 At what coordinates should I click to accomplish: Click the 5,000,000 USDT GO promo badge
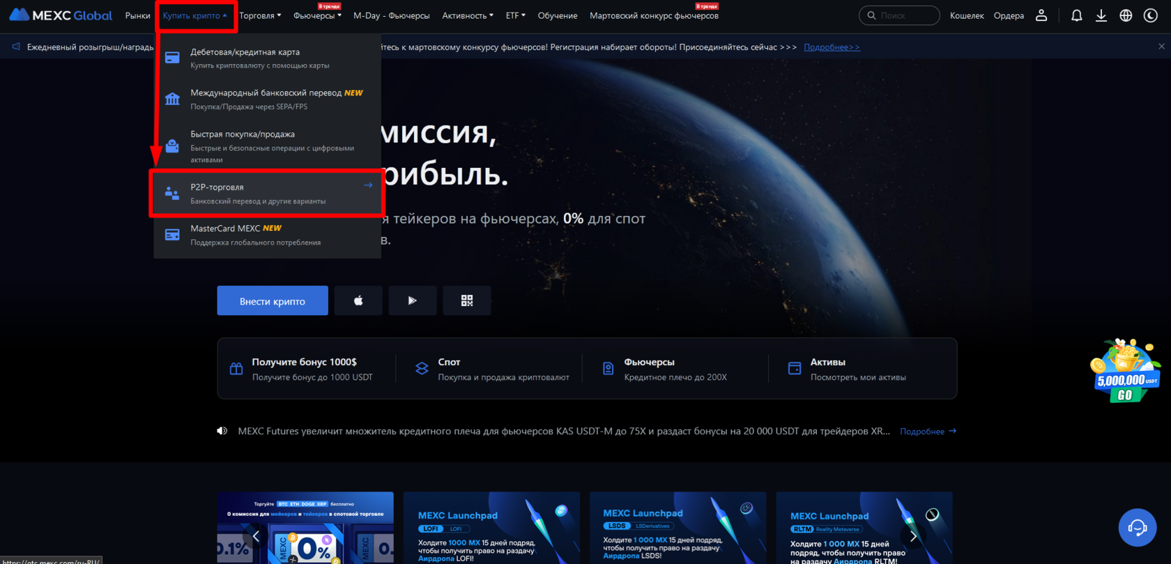coord(1126,371)
